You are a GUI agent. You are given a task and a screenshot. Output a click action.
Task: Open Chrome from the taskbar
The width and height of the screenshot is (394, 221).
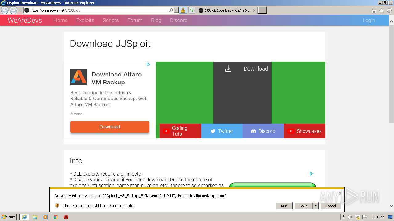coord(56,217)
